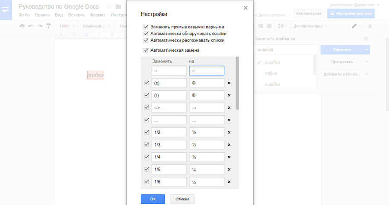Toggle the 1/3 replacement row checkbox
Screen dimensions: 389x205
coord(147,145)
